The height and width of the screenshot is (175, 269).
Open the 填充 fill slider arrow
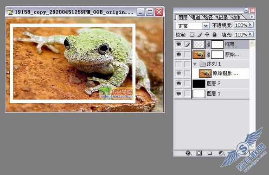point(250,34)
